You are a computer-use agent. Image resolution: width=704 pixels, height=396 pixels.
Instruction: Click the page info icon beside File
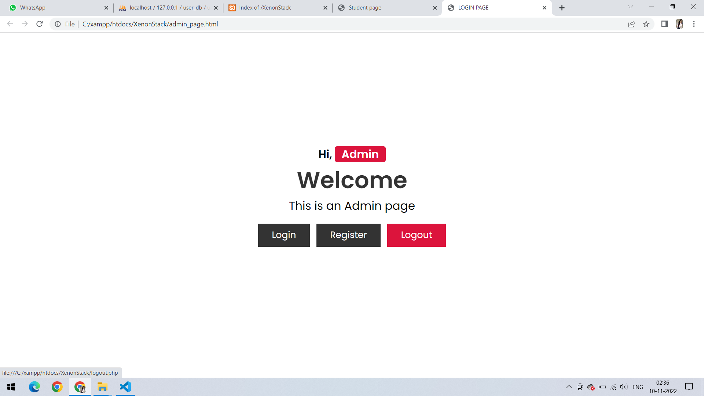[x=58, y=24]
